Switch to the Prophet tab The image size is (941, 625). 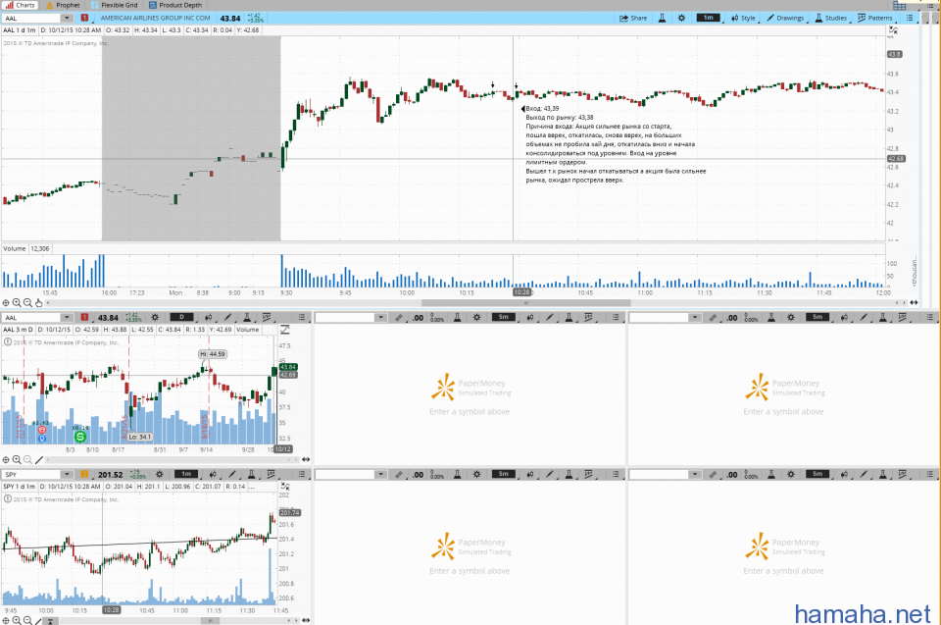click(63, 5)
